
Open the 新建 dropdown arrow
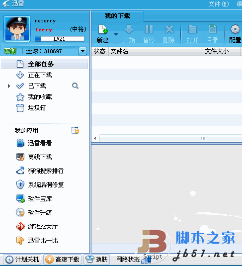116,34
